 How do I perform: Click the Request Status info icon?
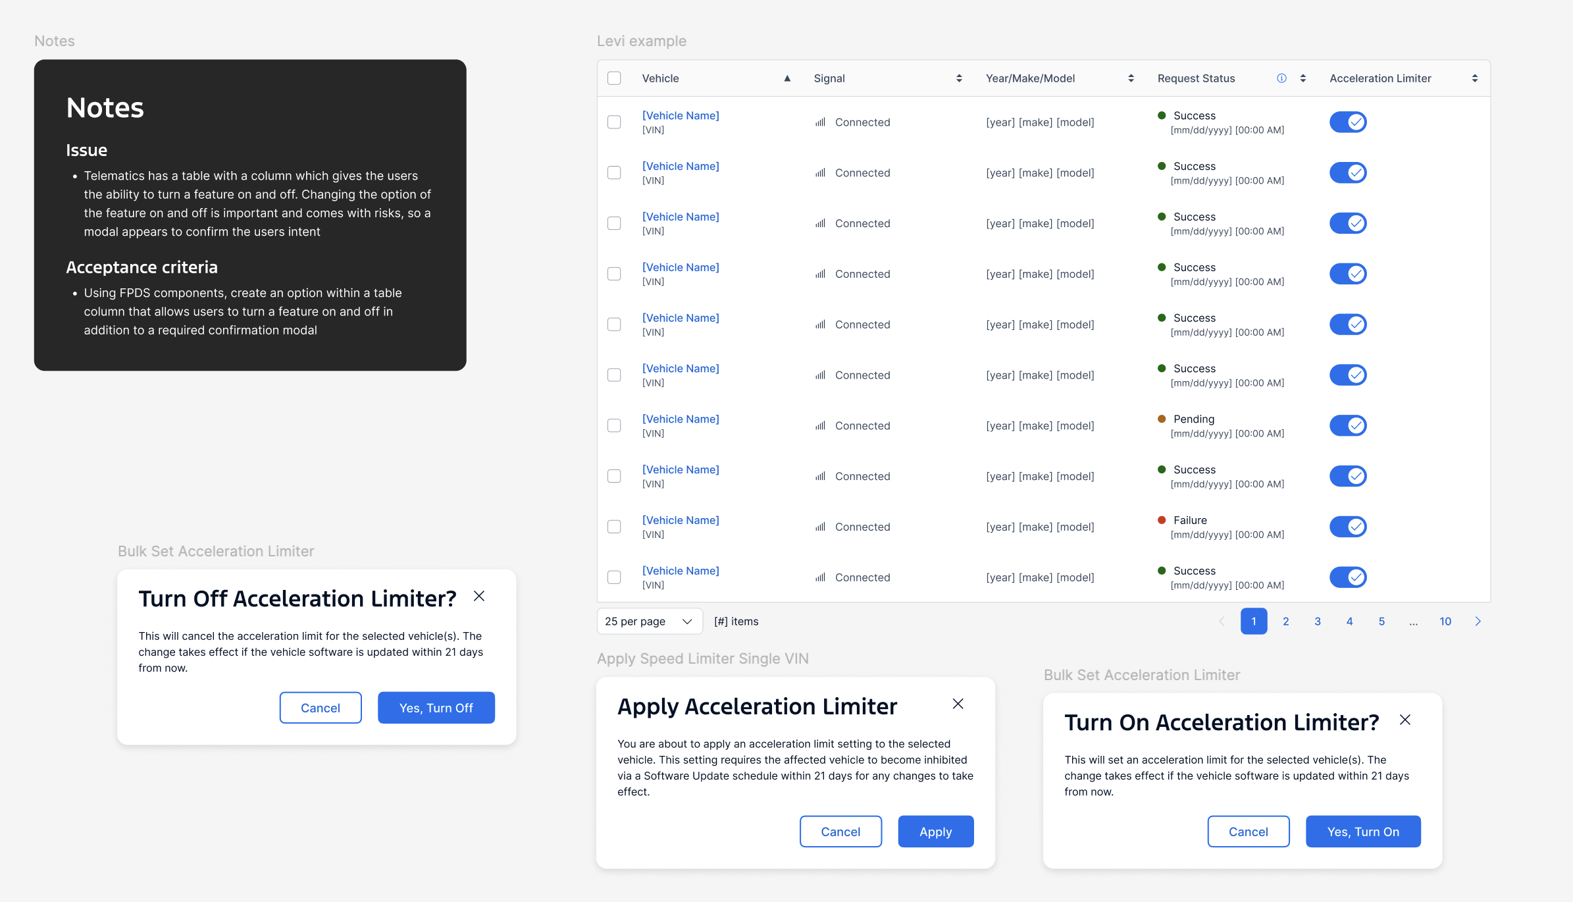tap(1281, 78)
